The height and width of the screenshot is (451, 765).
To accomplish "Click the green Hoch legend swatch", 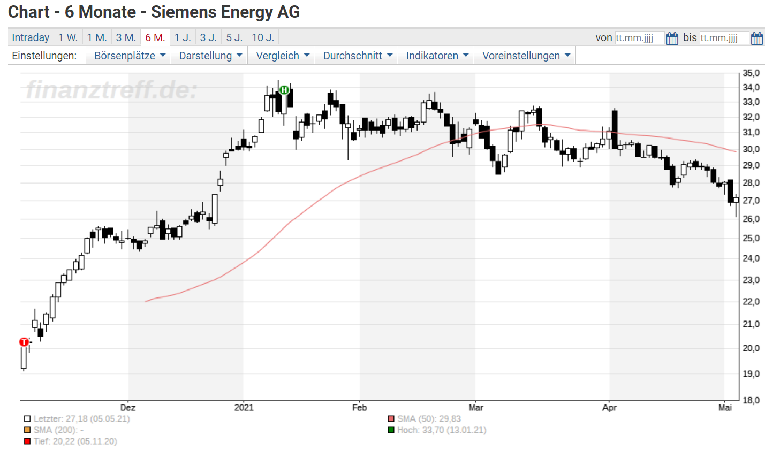I will click(x=391, y=430).
